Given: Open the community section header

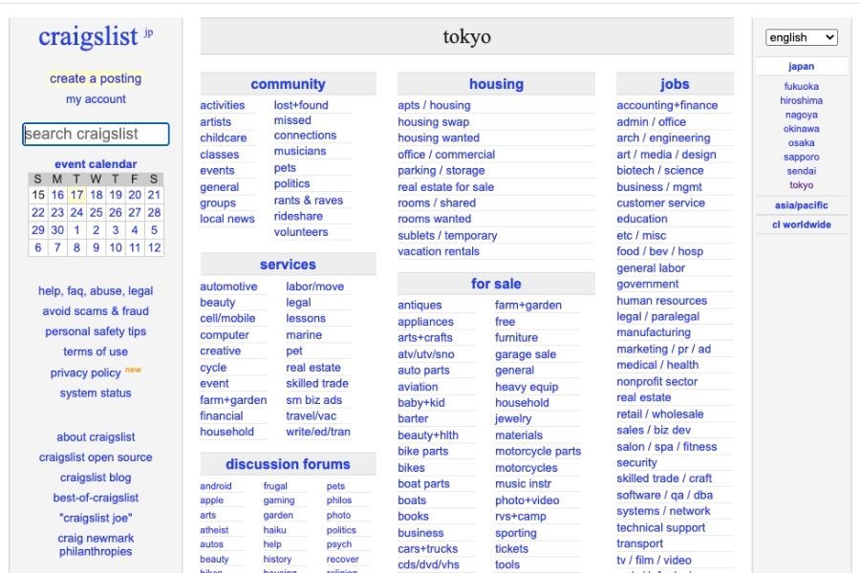Looking at the screenshot, I should [x=288, y=84].
